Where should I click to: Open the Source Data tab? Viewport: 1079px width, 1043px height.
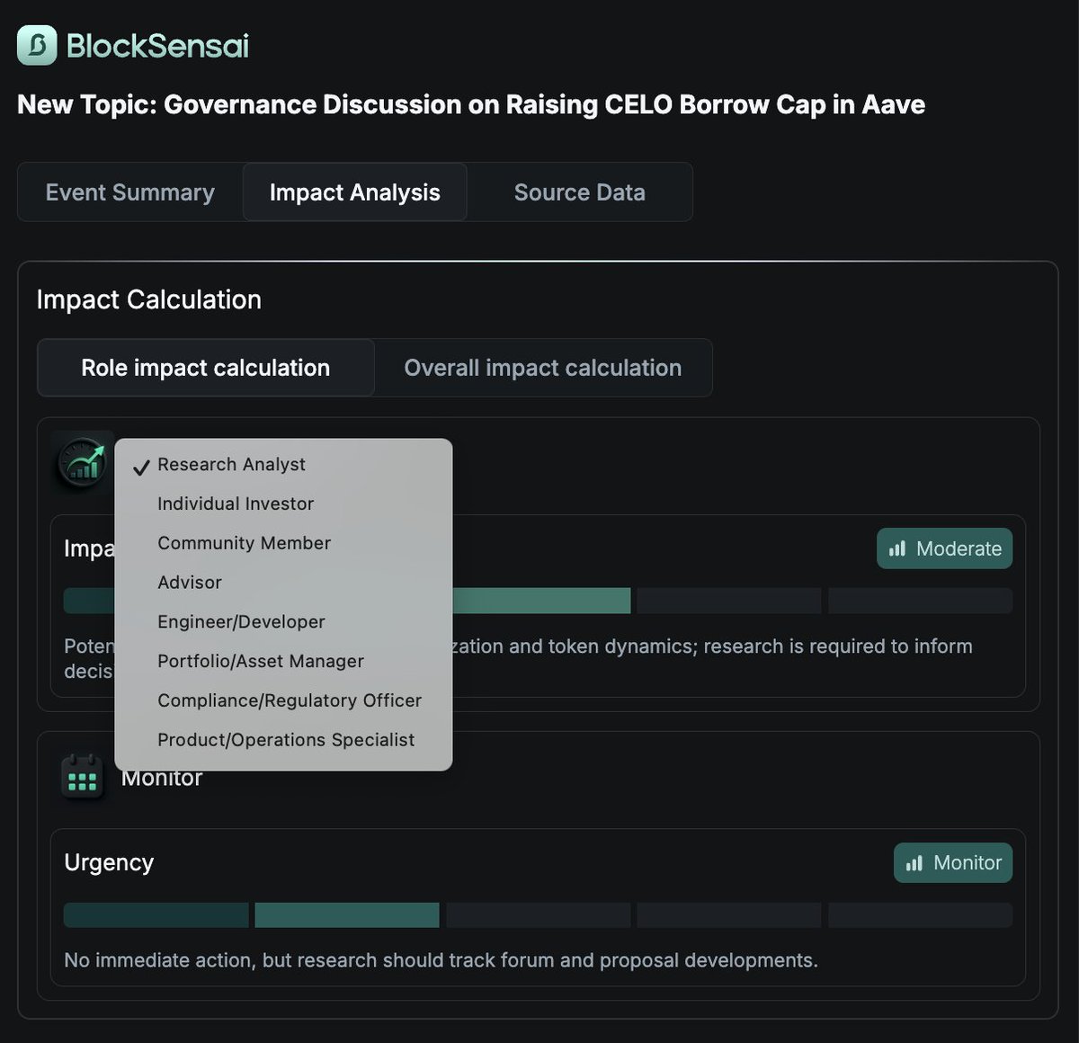click(579, 192)
